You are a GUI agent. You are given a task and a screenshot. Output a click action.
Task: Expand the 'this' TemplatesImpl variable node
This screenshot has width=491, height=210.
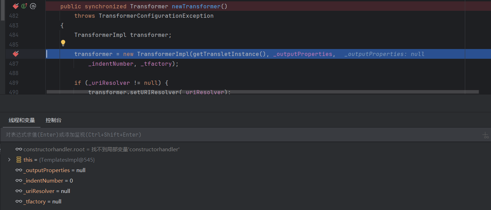tap(9, 160)
